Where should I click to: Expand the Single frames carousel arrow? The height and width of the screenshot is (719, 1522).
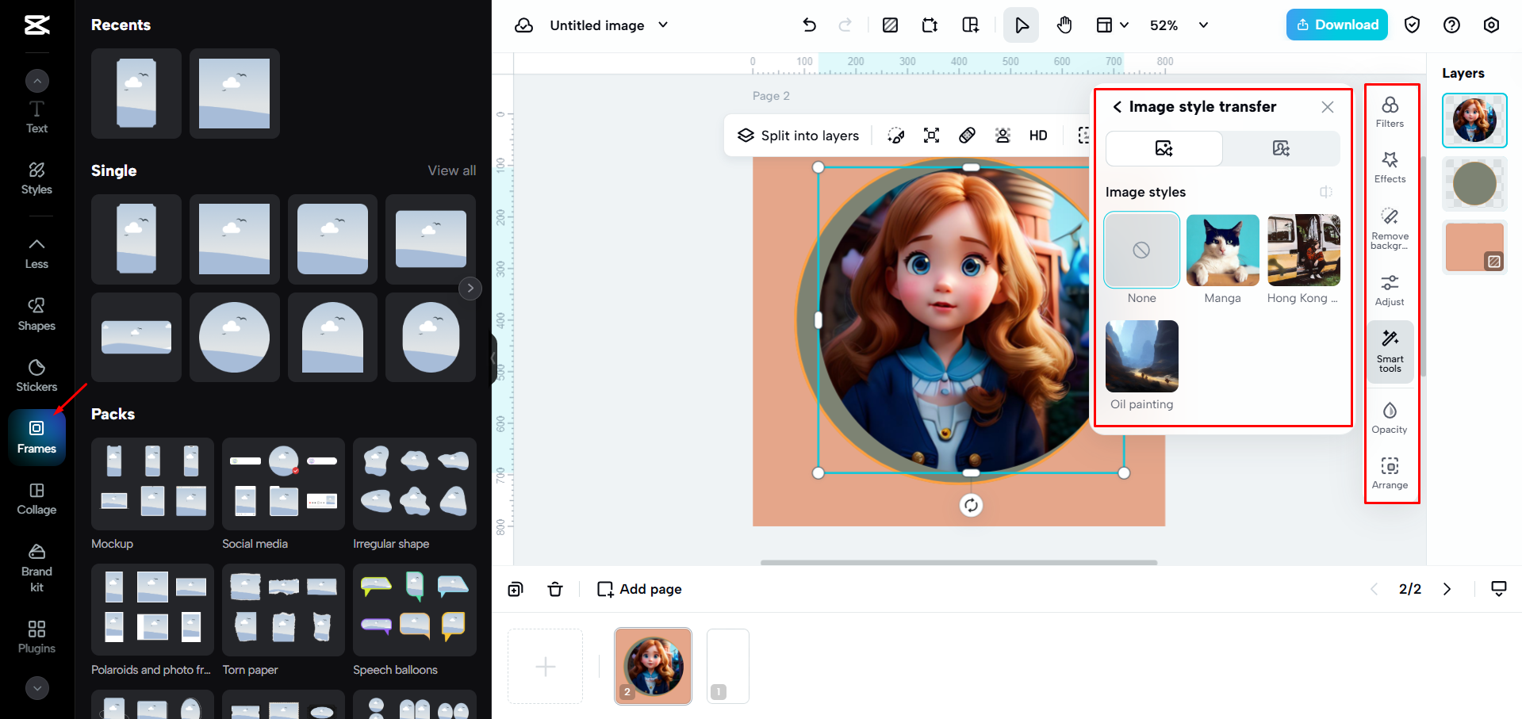(x=470, y=288)
